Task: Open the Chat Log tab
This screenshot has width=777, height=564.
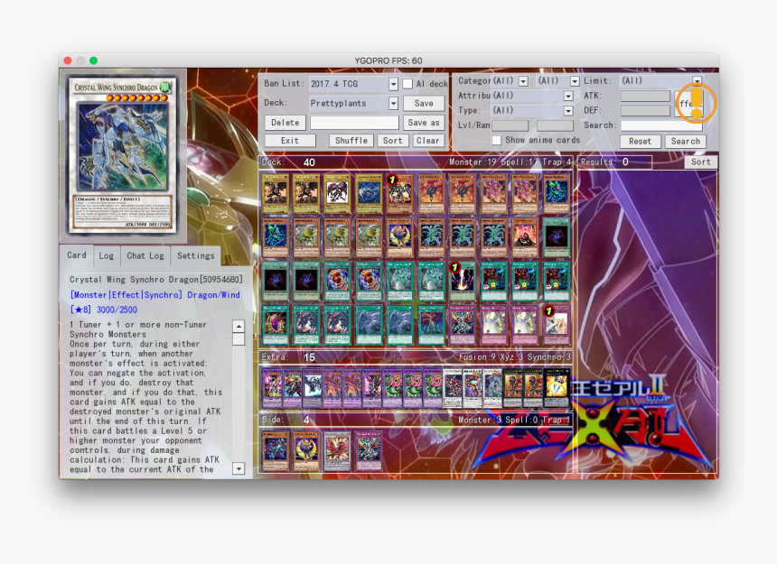Action: click(145, 255)
